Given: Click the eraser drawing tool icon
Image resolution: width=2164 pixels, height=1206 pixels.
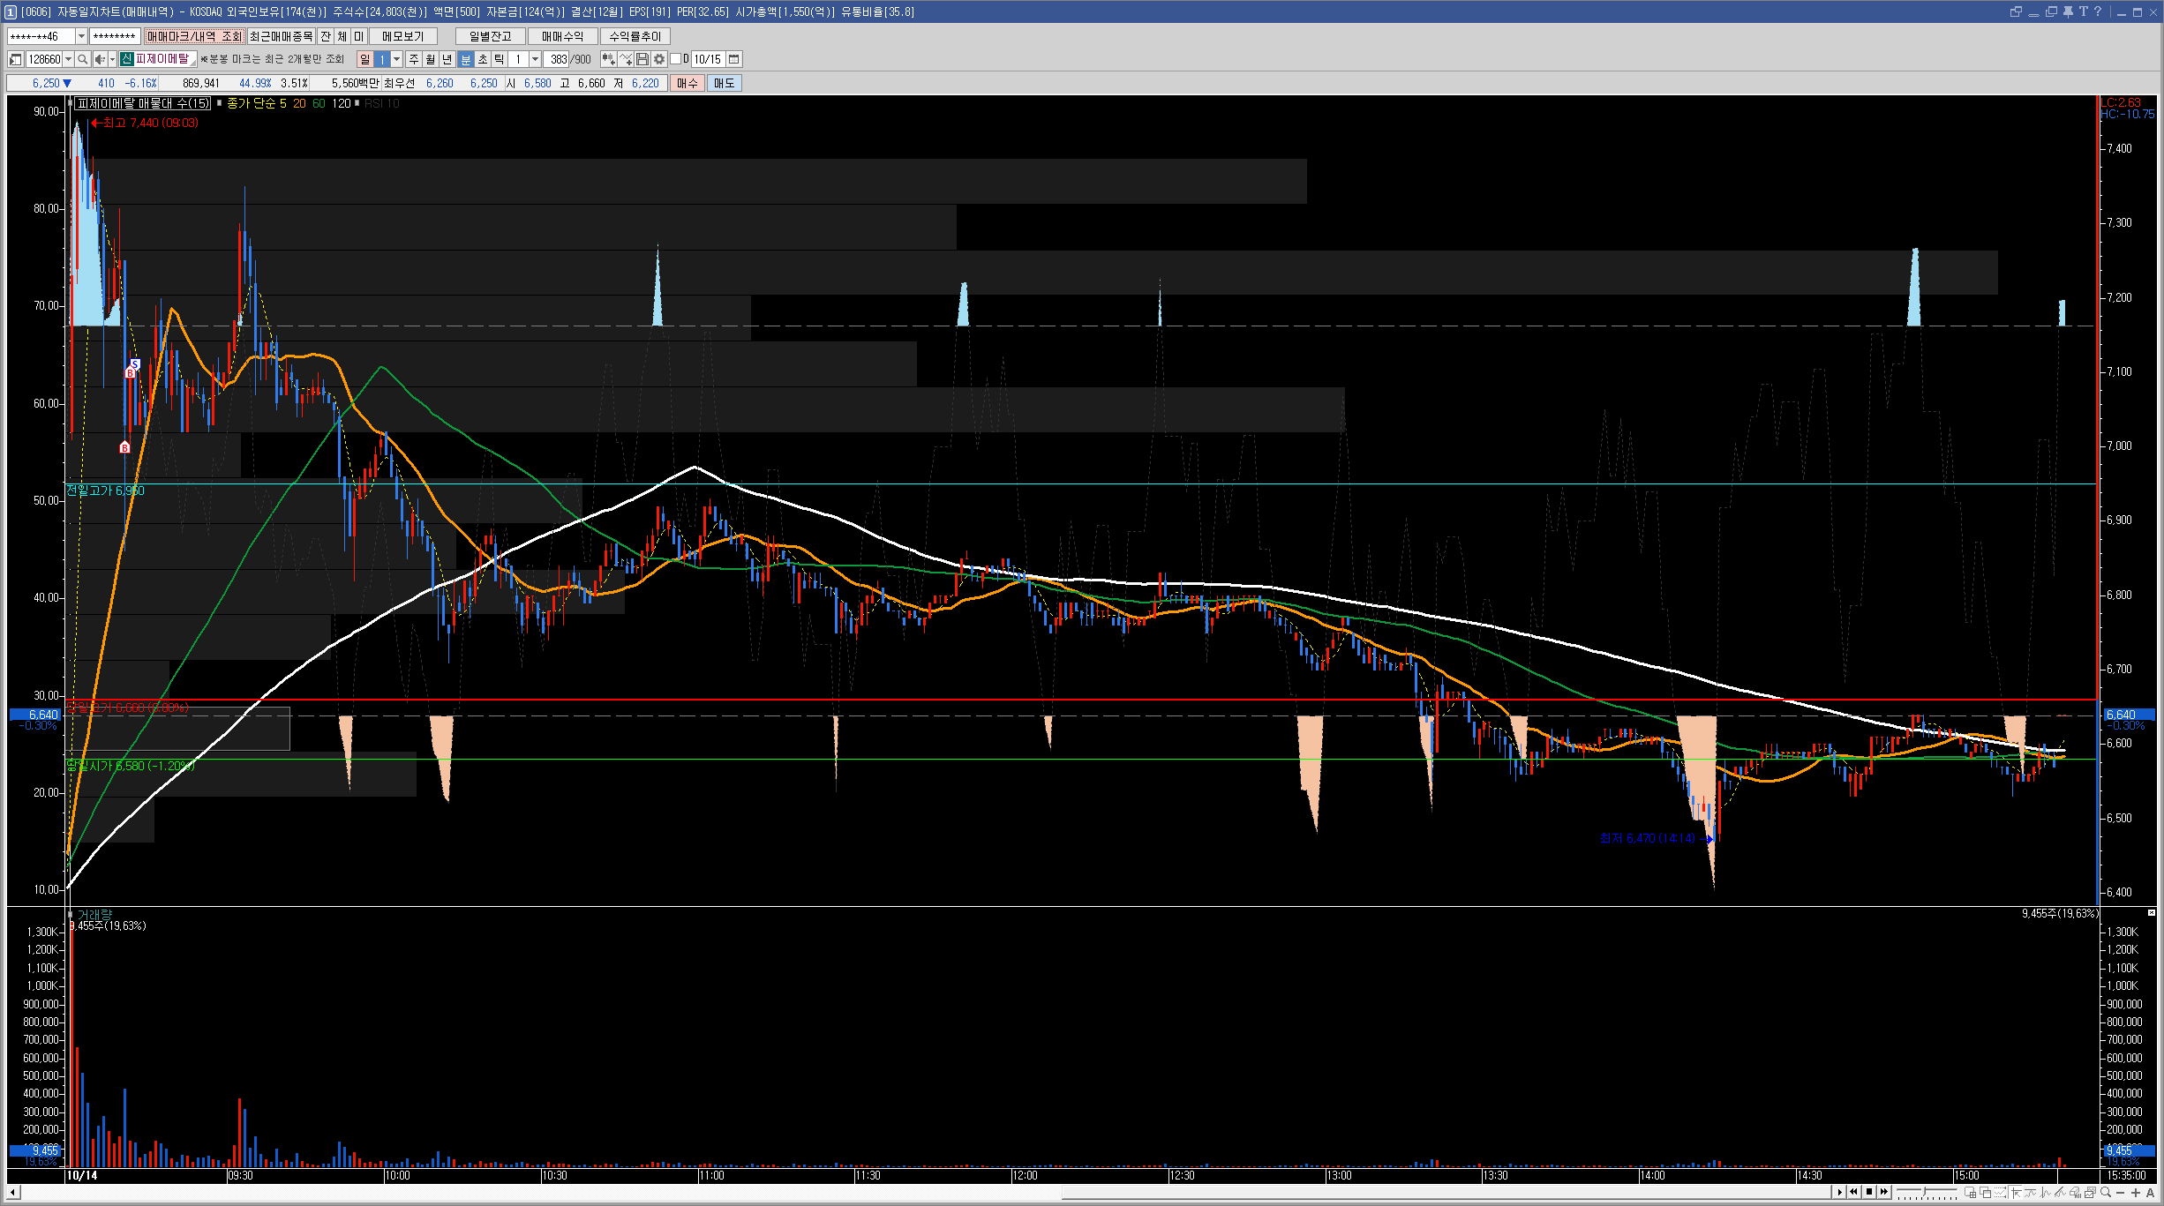Looking at the screenshot, I should click(2074, 1193).
